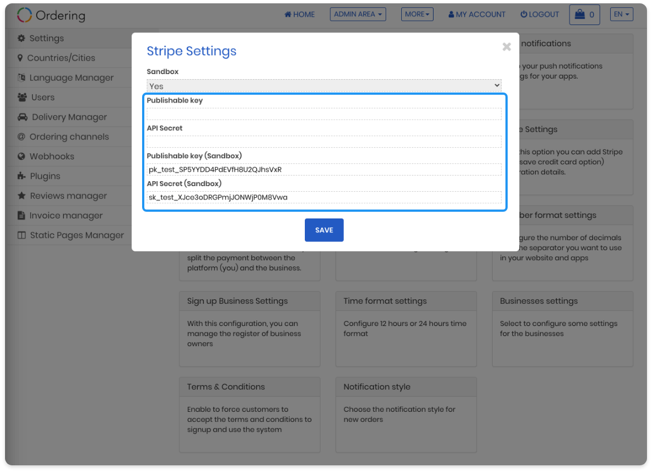Click the Countries/Cities map pin icon
This screenshot has height=472, width=652.
click(x=20, y=58)
